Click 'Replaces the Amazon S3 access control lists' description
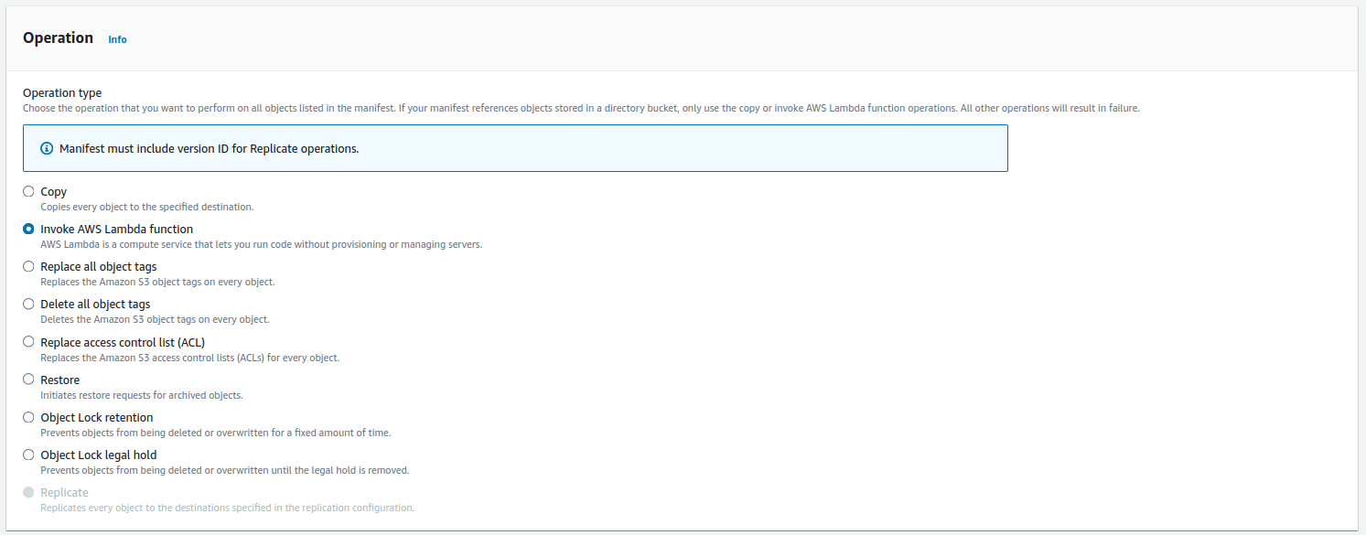 [189, 358]
